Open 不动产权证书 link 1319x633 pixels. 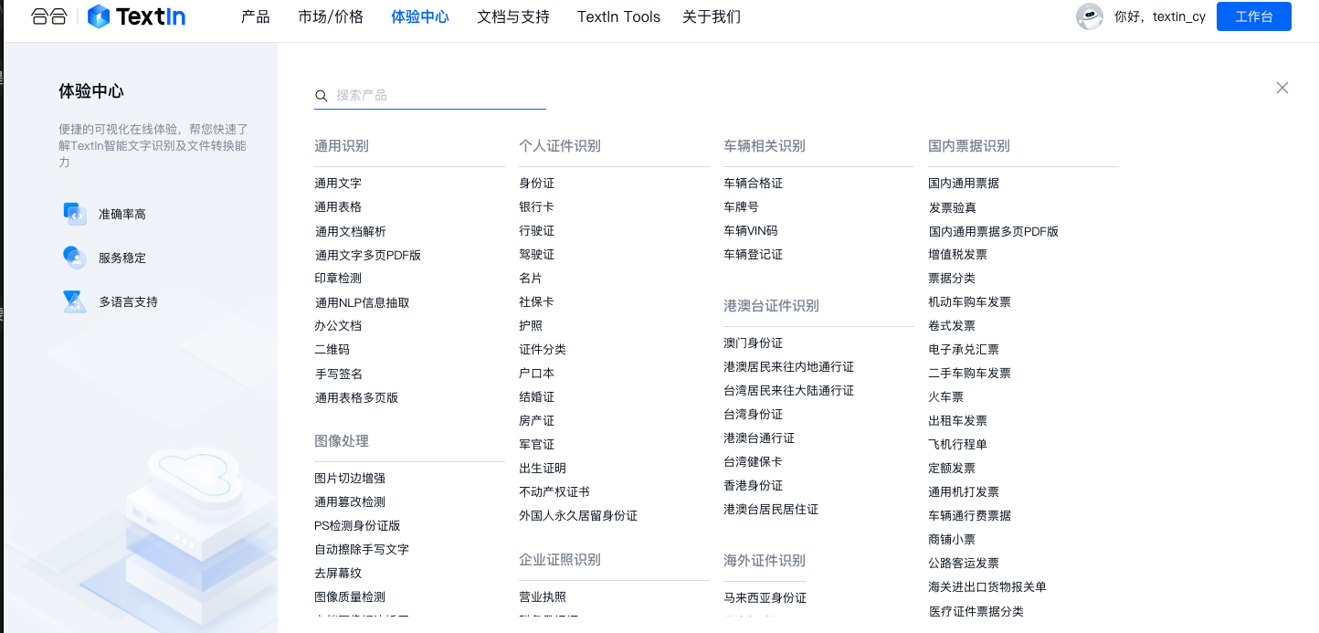pos(554,492)
